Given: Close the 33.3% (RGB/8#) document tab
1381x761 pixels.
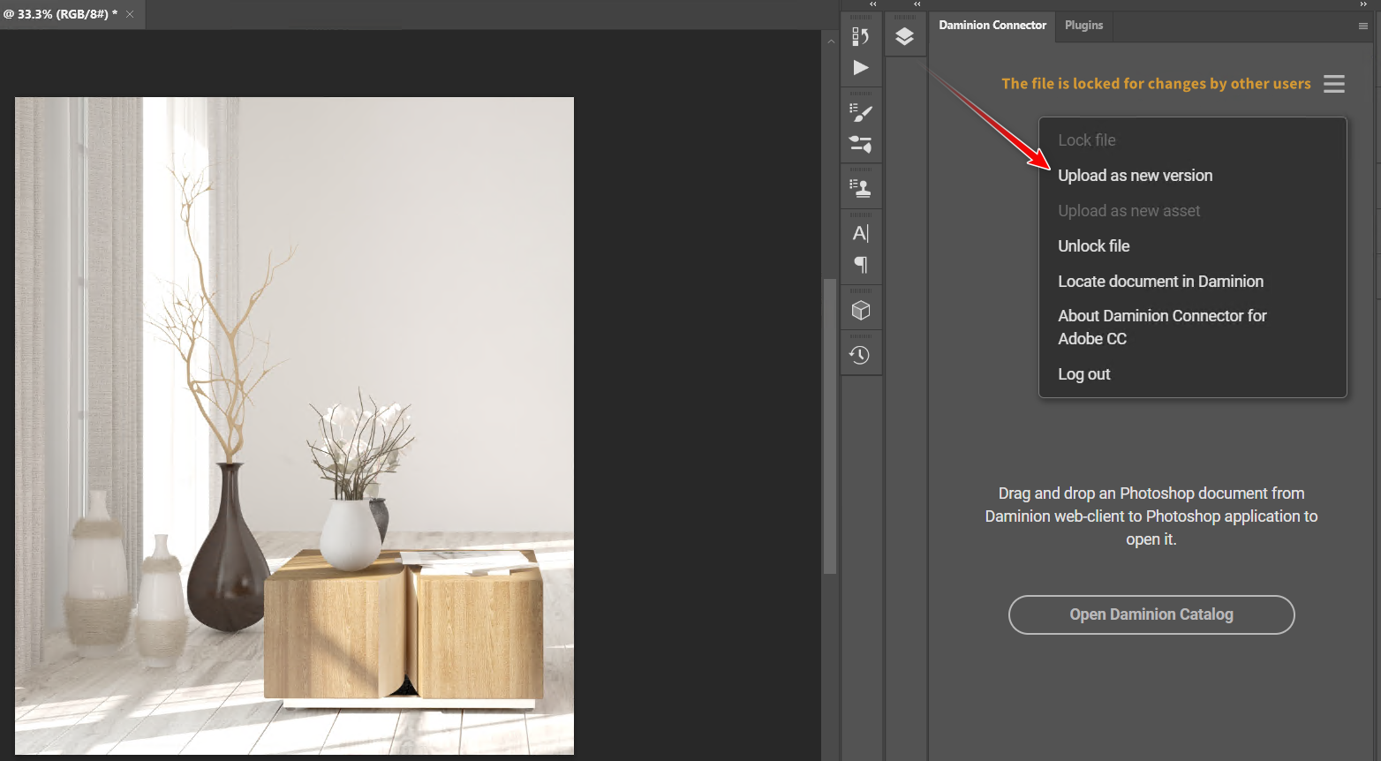Looking at the screenshot, I should 130,14.
